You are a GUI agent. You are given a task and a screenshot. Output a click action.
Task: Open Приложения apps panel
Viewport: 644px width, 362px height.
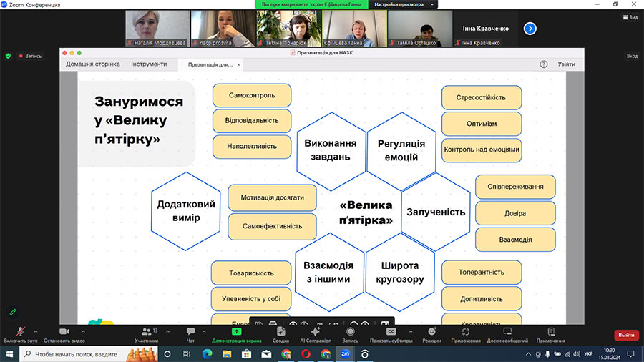[466, 335]
